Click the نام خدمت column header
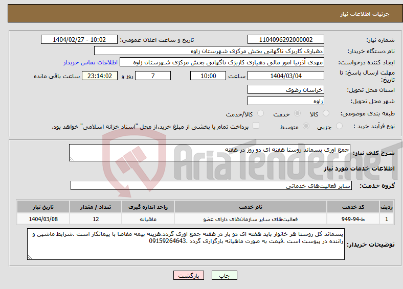 251,207
